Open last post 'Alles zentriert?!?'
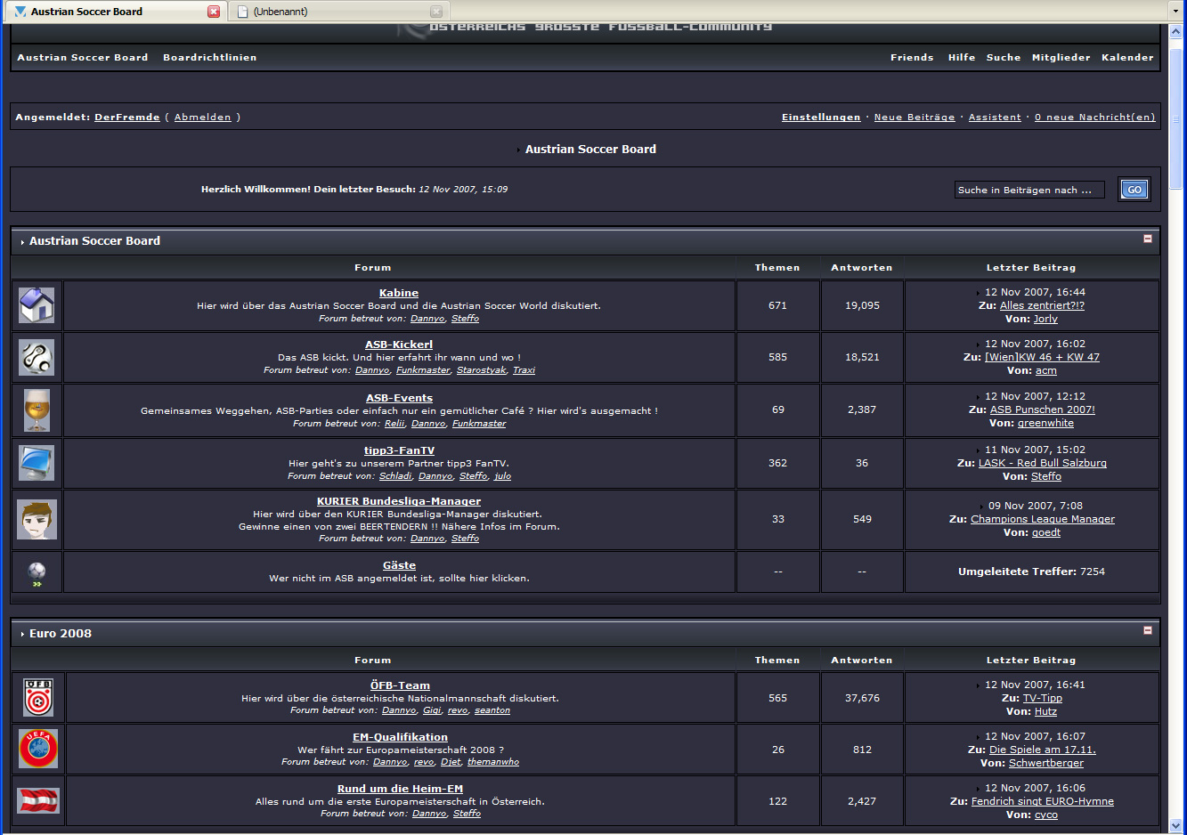The image size is (1187, 835). (x=1042, y=305)
